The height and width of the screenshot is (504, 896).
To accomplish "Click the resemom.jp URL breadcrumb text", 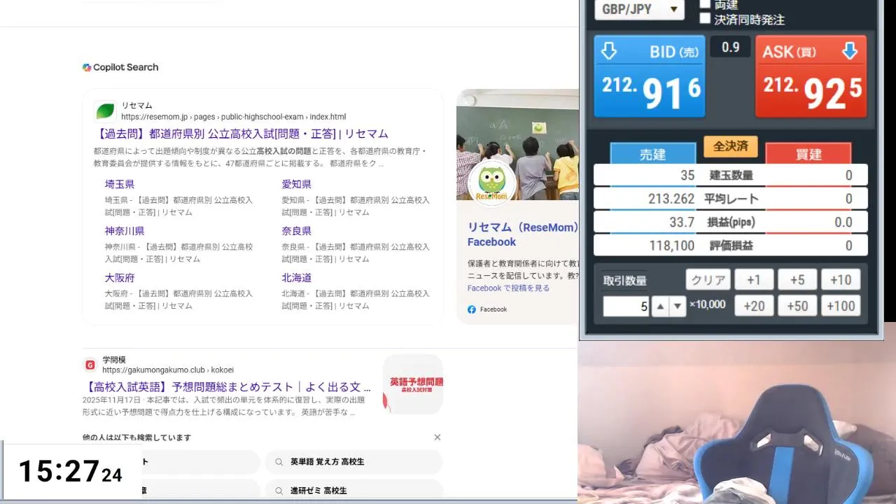I will click(233, 117).
